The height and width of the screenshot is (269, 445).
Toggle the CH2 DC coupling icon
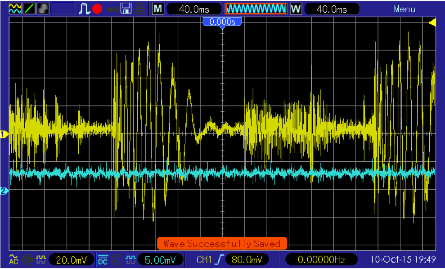(103, 260)
